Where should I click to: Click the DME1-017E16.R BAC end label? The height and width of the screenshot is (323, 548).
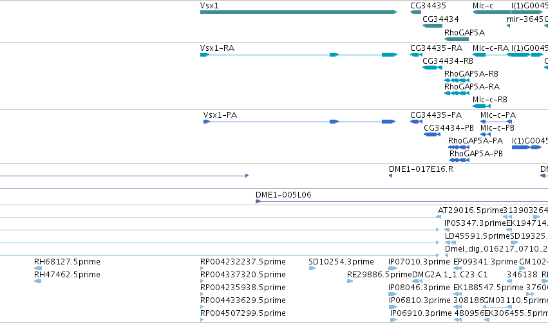[x=421, y=169]
